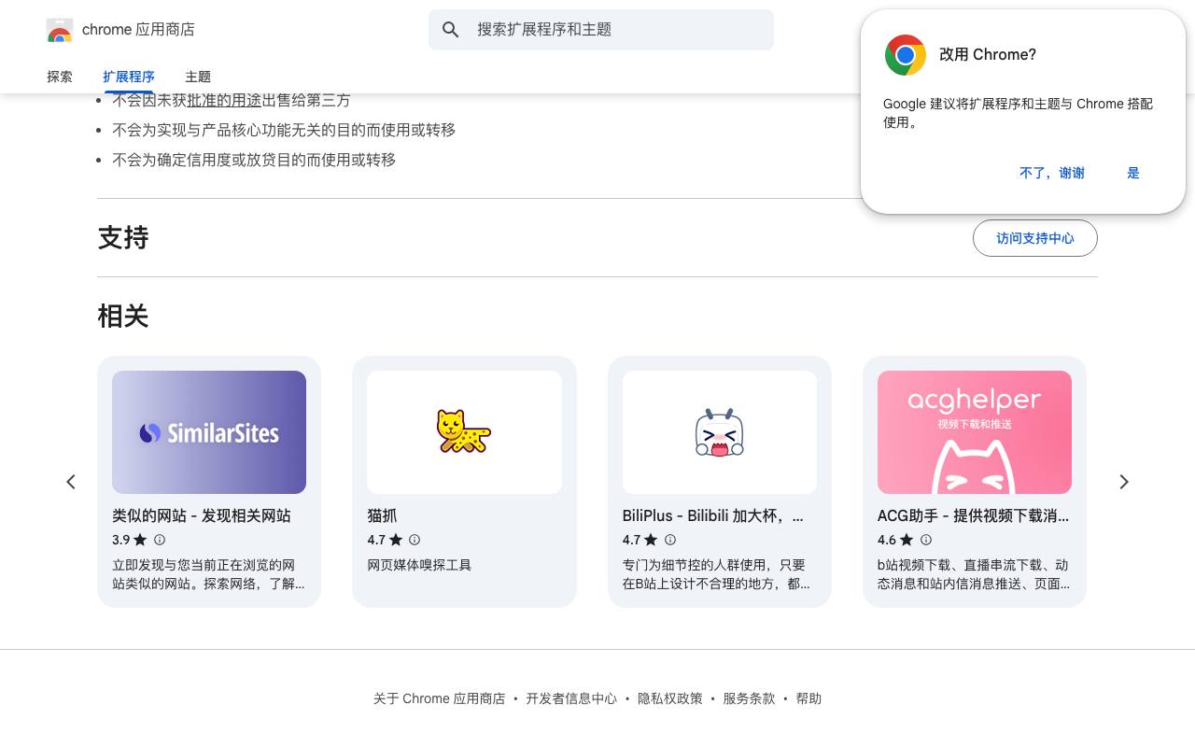Click the 猫抓 extension title

point(382,515)
